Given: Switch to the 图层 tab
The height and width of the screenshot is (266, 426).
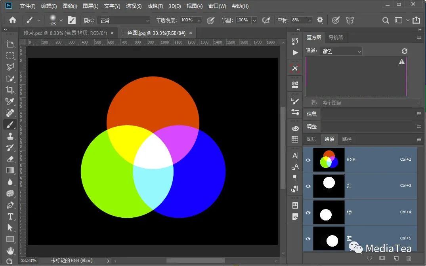Looking at the screenshot, I should click(311, 139).
